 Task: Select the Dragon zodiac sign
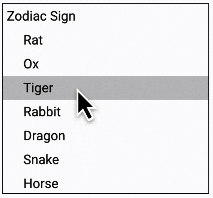[x=44, y=136]
